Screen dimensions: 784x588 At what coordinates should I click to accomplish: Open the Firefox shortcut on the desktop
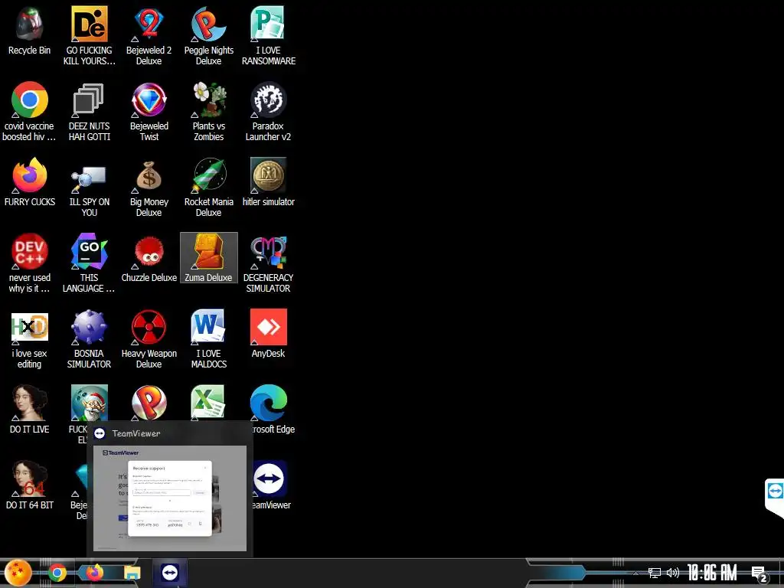pyautogui.click(x=30, y=182)
